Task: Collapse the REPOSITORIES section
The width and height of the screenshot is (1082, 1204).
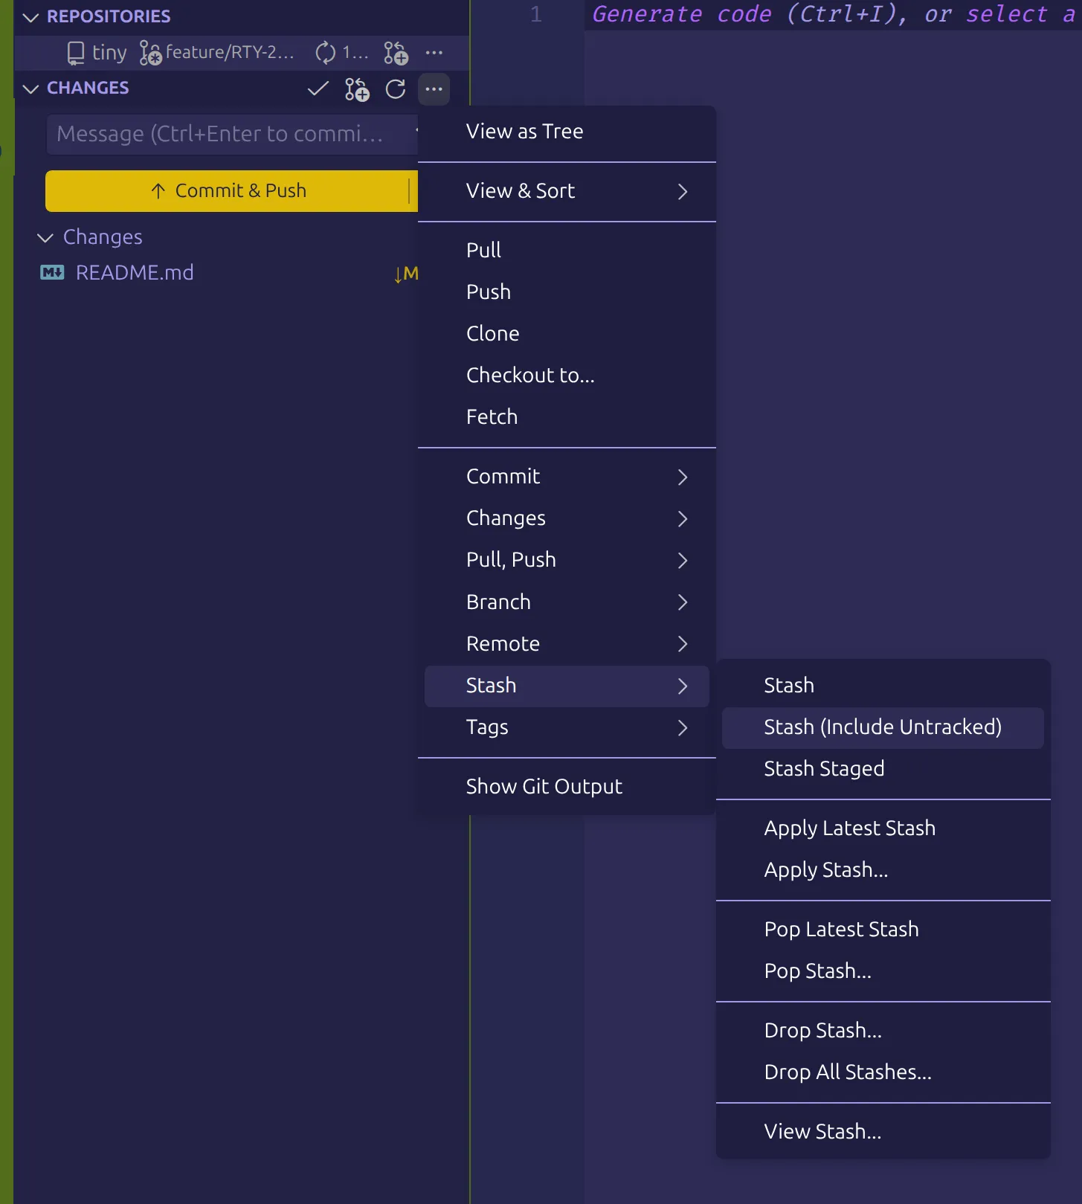Action: click(x=31, y=16)
